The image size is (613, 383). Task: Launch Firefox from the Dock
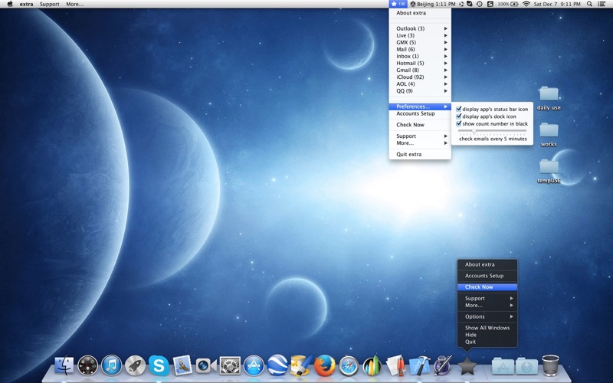click(x=325, y=365)
